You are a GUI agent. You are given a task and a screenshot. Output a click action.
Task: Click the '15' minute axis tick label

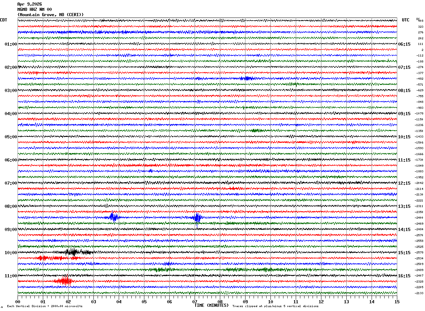click(x=397, y=302)
